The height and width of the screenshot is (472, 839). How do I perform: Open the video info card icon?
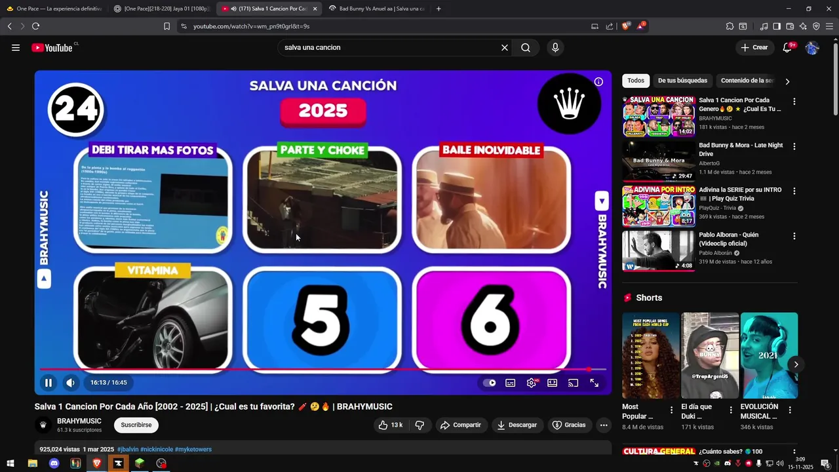598,82
